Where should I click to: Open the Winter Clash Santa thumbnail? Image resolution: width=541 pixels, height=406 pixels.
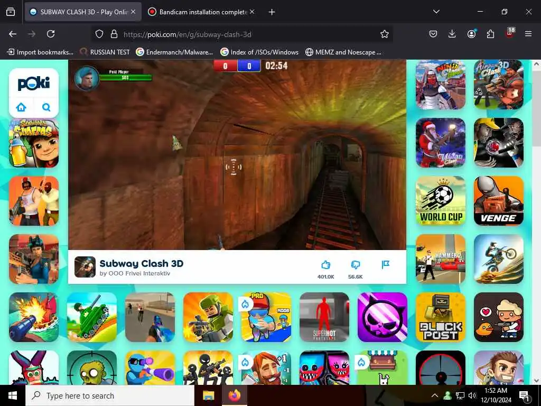(x=441, y=143)
